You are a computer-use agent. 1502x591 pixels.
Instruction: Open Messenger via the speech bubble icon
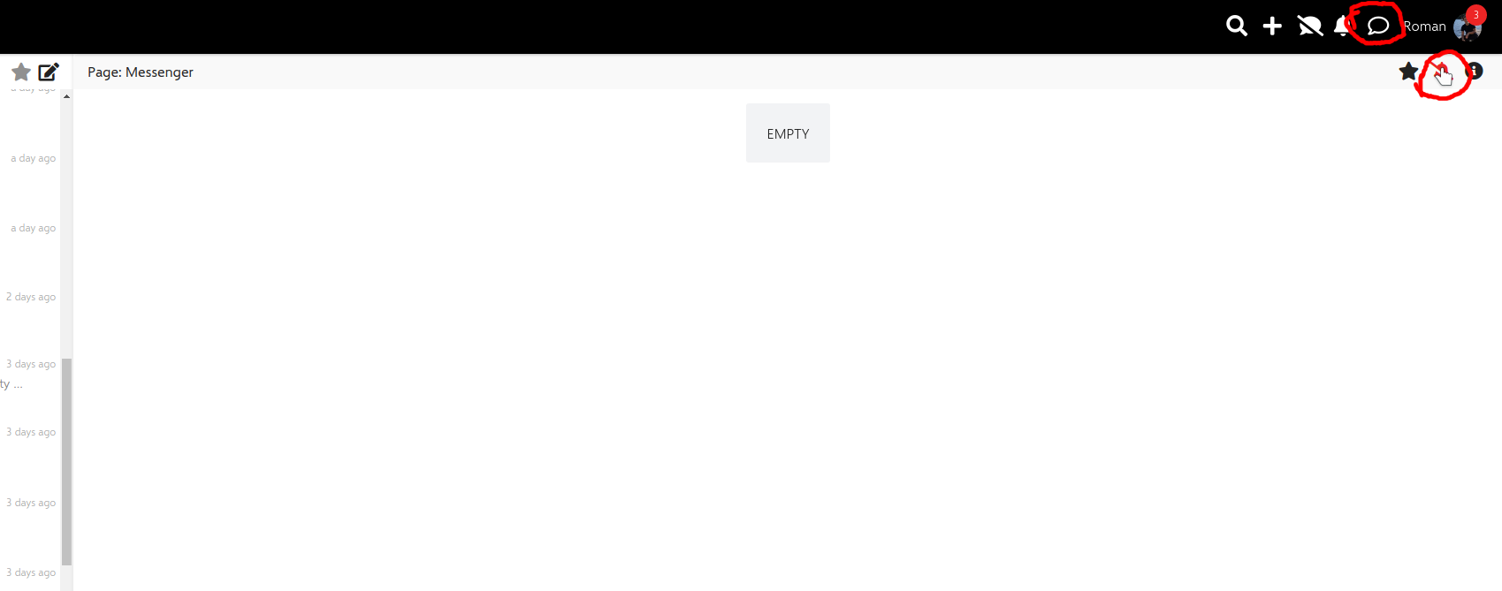click(x=1378, y=27)
